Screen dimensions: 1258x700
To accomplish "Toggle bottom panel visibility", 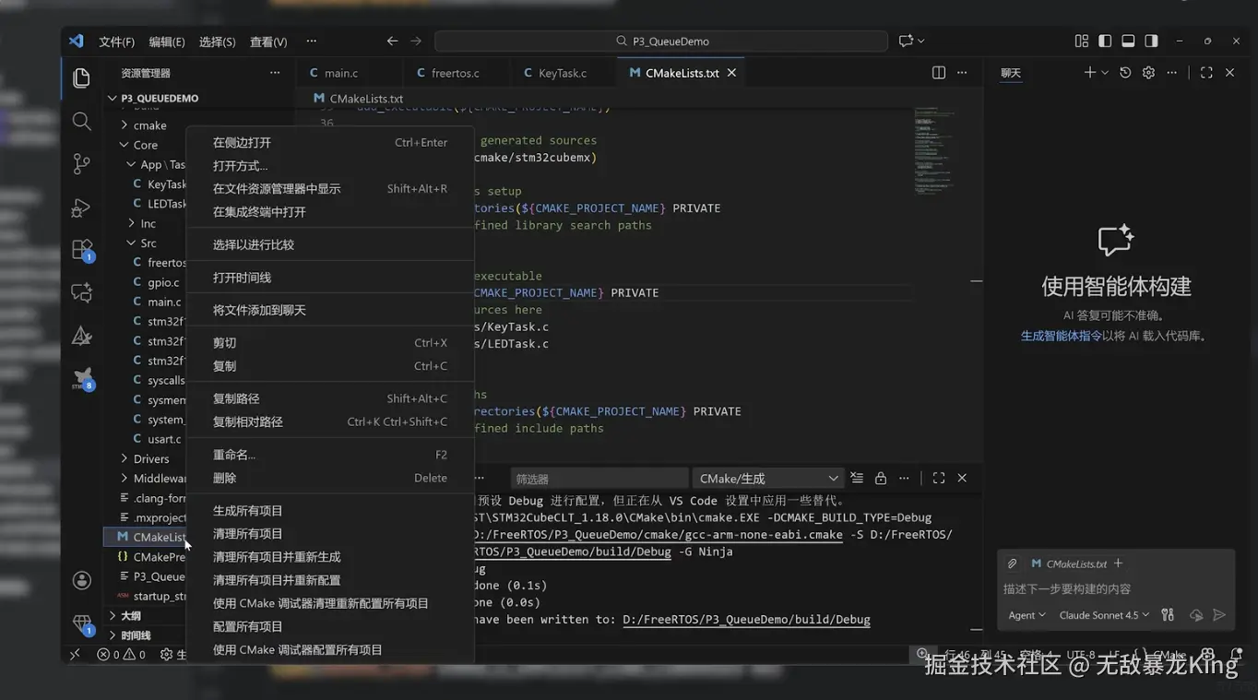I will click(1128, 42).
